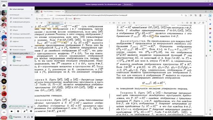Collapse the «текстовые каналы» category
Screen dimensions: 213x120
16,27
